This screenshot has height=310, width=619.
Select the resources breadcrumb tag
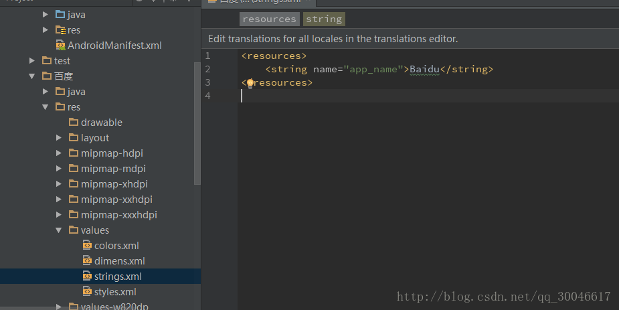point(269,19)
